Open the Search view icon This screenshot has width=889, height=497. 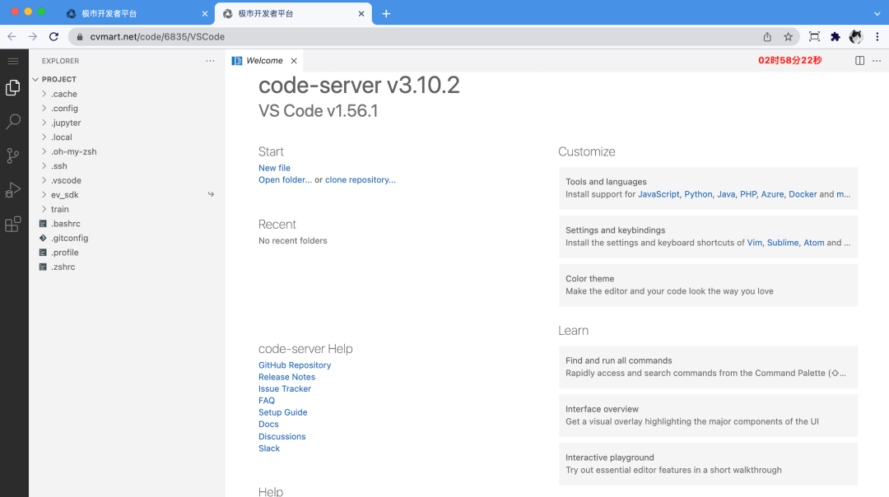13,122
